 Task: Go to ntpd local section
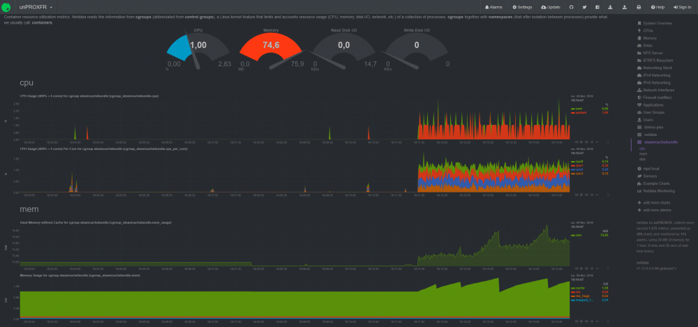[x=648, y=169]
